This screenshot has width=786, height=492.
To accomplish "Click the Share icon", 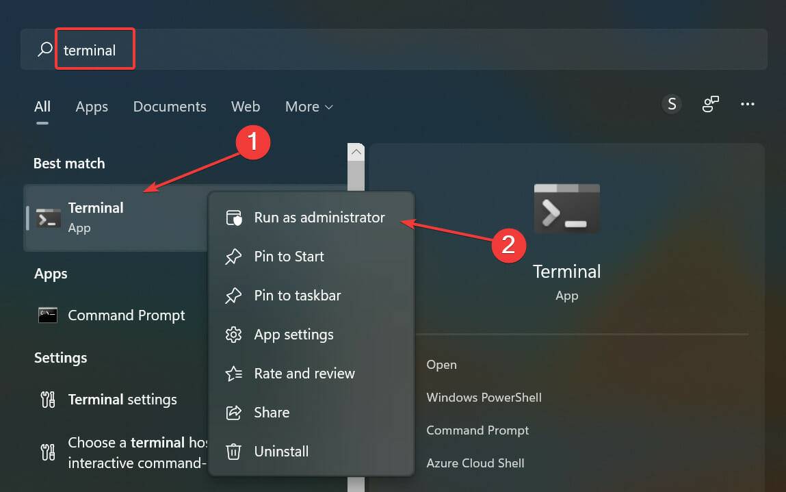I will (233, 412).
